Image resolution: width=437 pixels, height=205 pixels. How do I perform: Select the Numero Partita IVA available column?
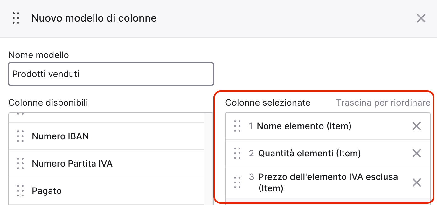coord(106,163)
